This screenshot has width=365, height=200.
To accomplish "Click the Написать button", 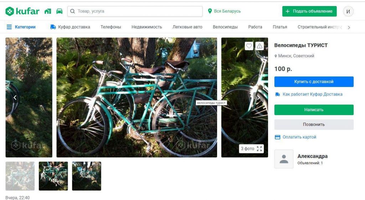I will pos(314,110).
